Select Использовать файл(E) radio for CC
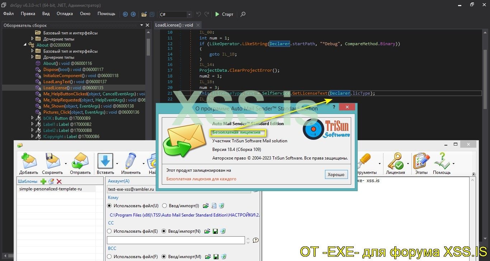The height and width of the screenshot is (261, 490). tap(109, 231)
